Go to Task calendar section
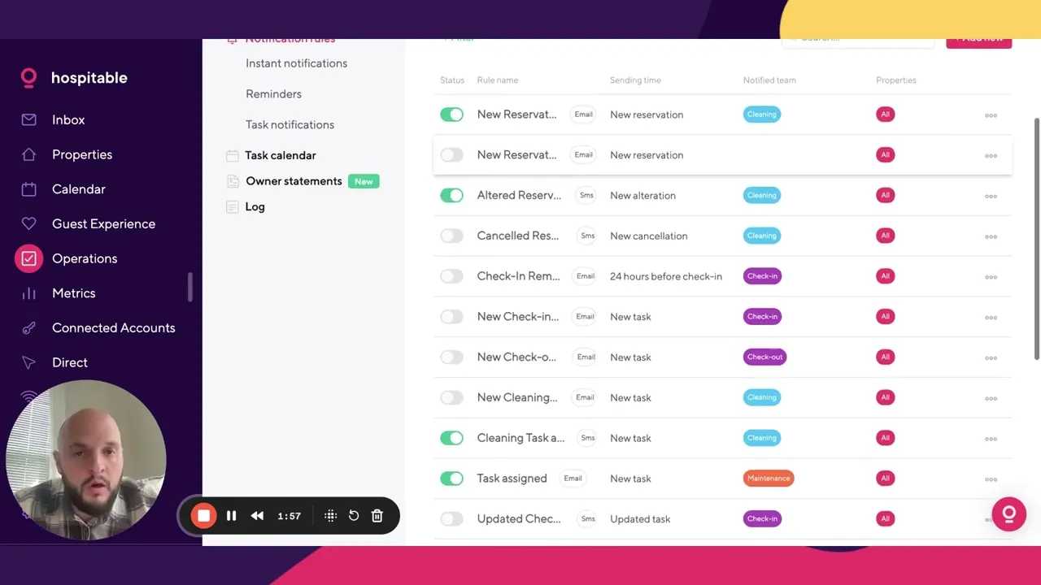 (x=281, y=155)
